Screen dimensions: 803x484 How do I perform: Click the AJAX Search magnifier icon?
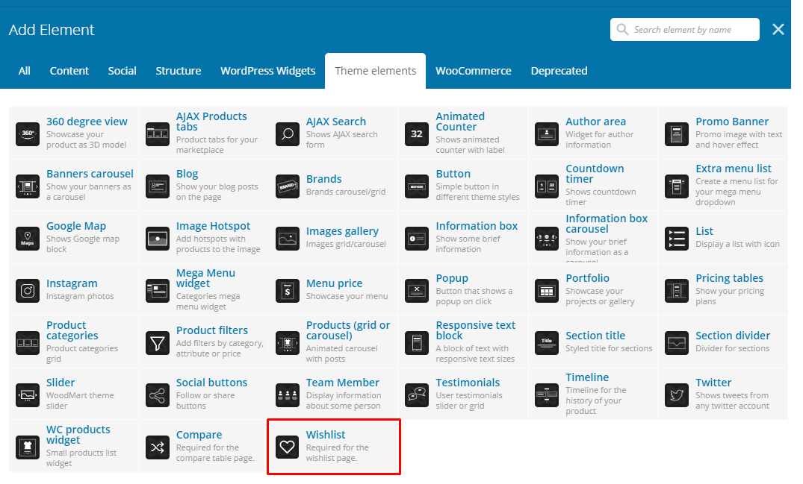(288, 134)
